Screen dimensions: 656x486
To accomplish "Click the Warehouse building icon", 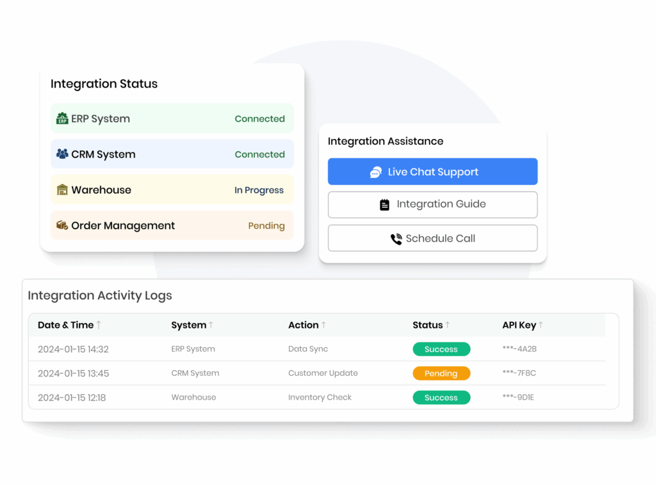I will click(x=62, y=190).
